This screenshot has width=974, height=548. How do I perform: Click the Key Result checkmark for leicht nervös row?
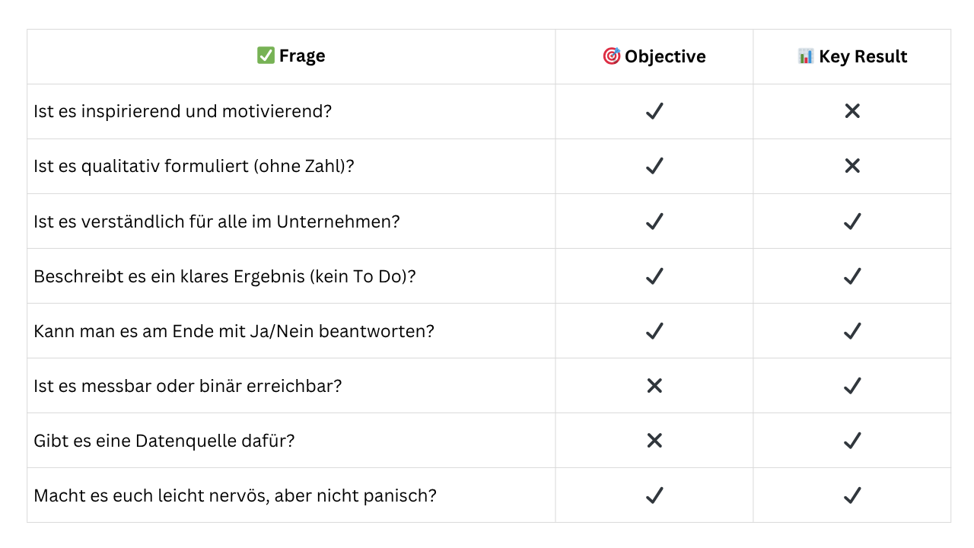(x=852, y=495)
